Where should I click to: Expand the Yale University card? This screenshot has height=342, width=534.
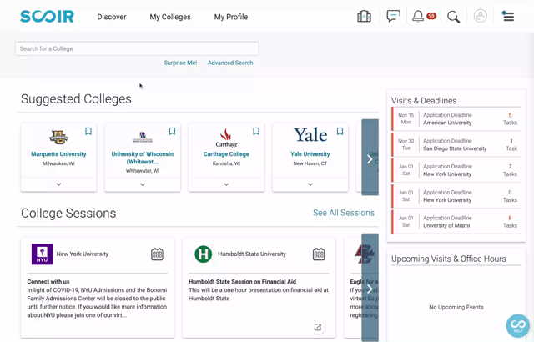point(310,184)
